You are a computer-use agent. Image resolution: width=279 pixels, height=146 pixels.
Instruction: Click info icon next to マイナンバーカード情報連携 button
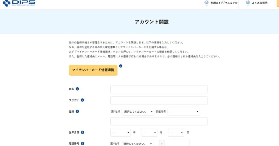click(x=121, y=66)
